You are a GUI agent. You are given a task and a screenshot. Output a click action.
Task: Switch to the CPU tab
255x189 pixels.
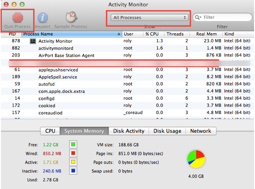tap(50, 131)
